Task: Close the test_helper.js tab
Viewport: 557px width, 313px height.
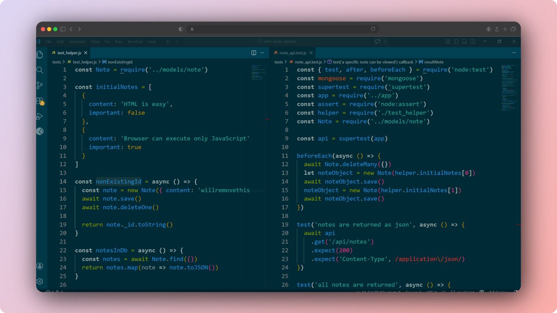Action: pyautogui.click(x=86, y=53)
